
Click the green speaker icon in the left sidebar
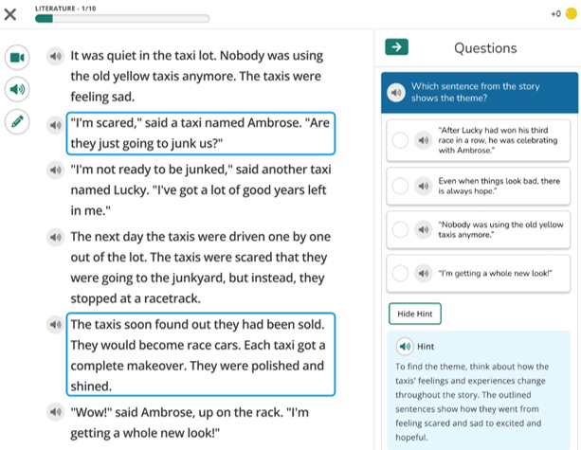[15, 89]
